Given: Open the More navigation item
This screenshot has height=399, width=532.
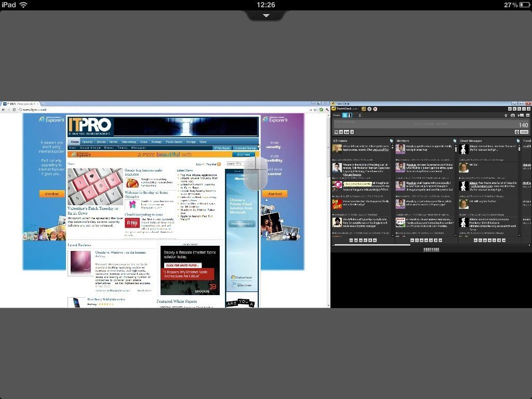Looking at the screenshot, I should click(203, 142).
